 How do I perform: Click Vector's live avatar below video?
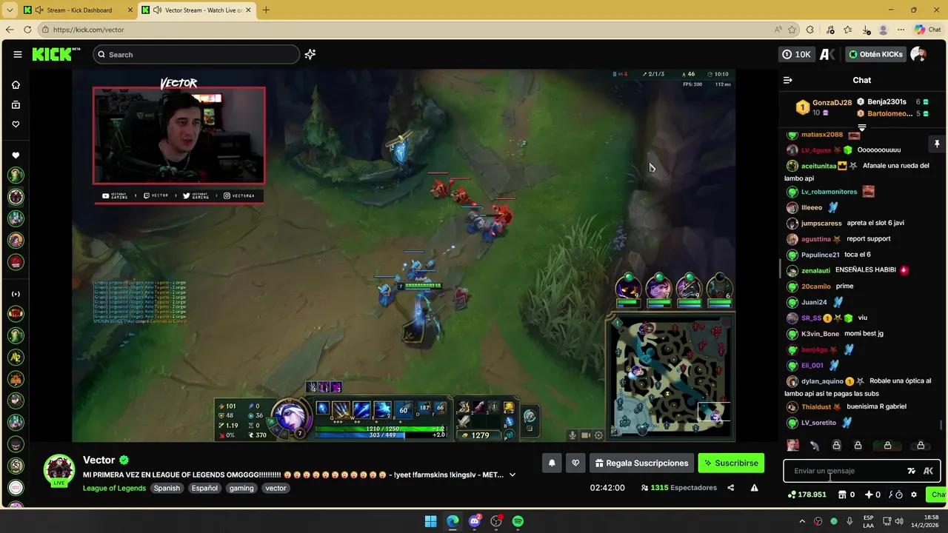pos(59,469)
